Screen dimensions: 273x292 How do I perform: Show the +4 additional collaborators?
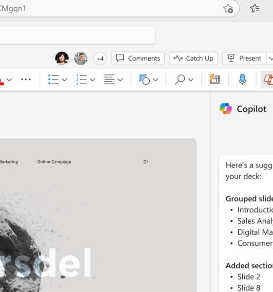tap(100, 58)
